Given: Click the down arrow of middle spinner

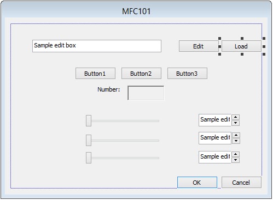Looking at the screenshot, I should point(236,141).
